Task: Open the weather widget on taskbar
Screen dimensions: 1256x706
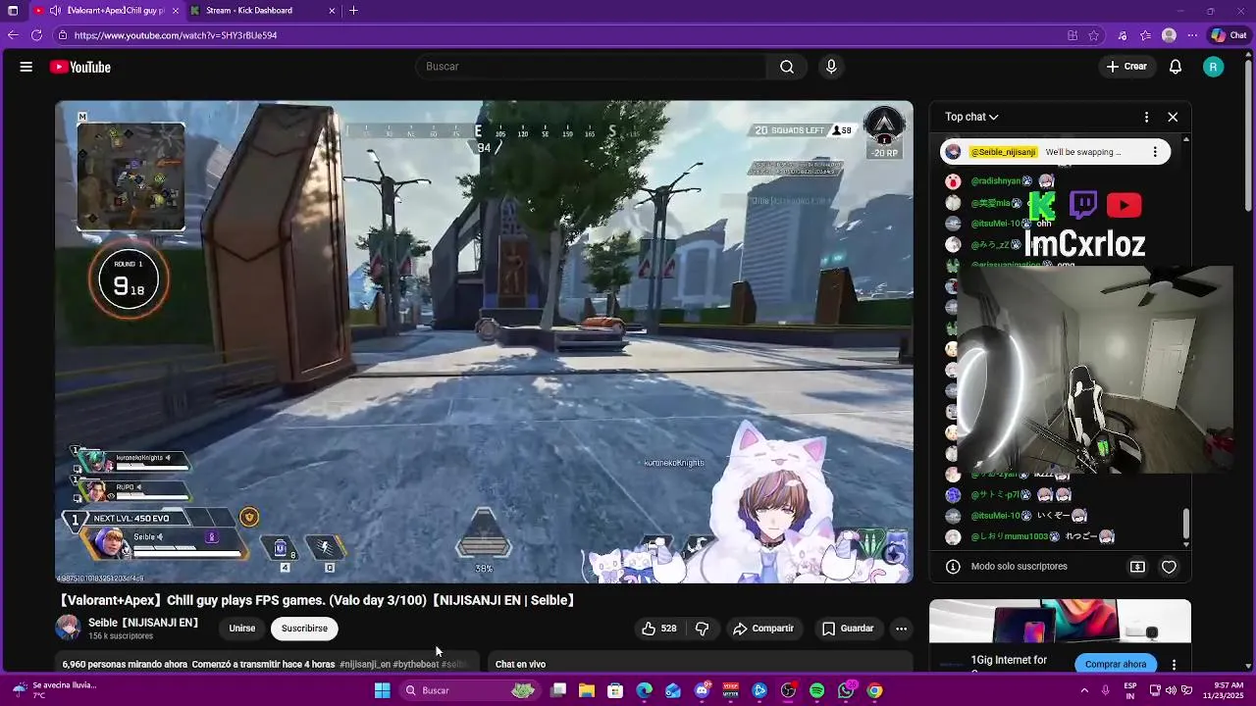Action: coord(54,690)
